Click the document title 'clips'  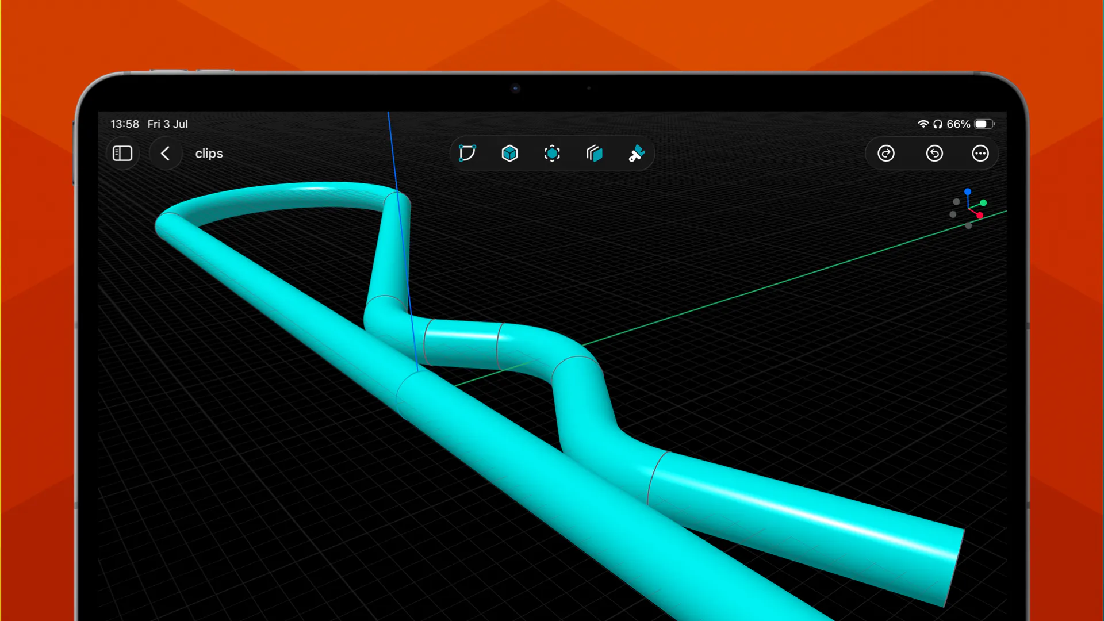[x=209, y=154]
